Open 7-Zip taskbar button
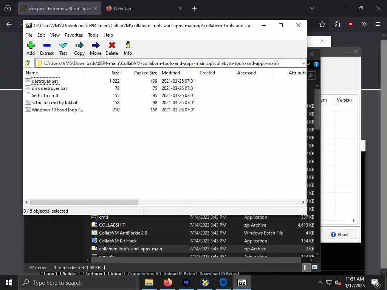387x290 pixels. coord(241,282)
